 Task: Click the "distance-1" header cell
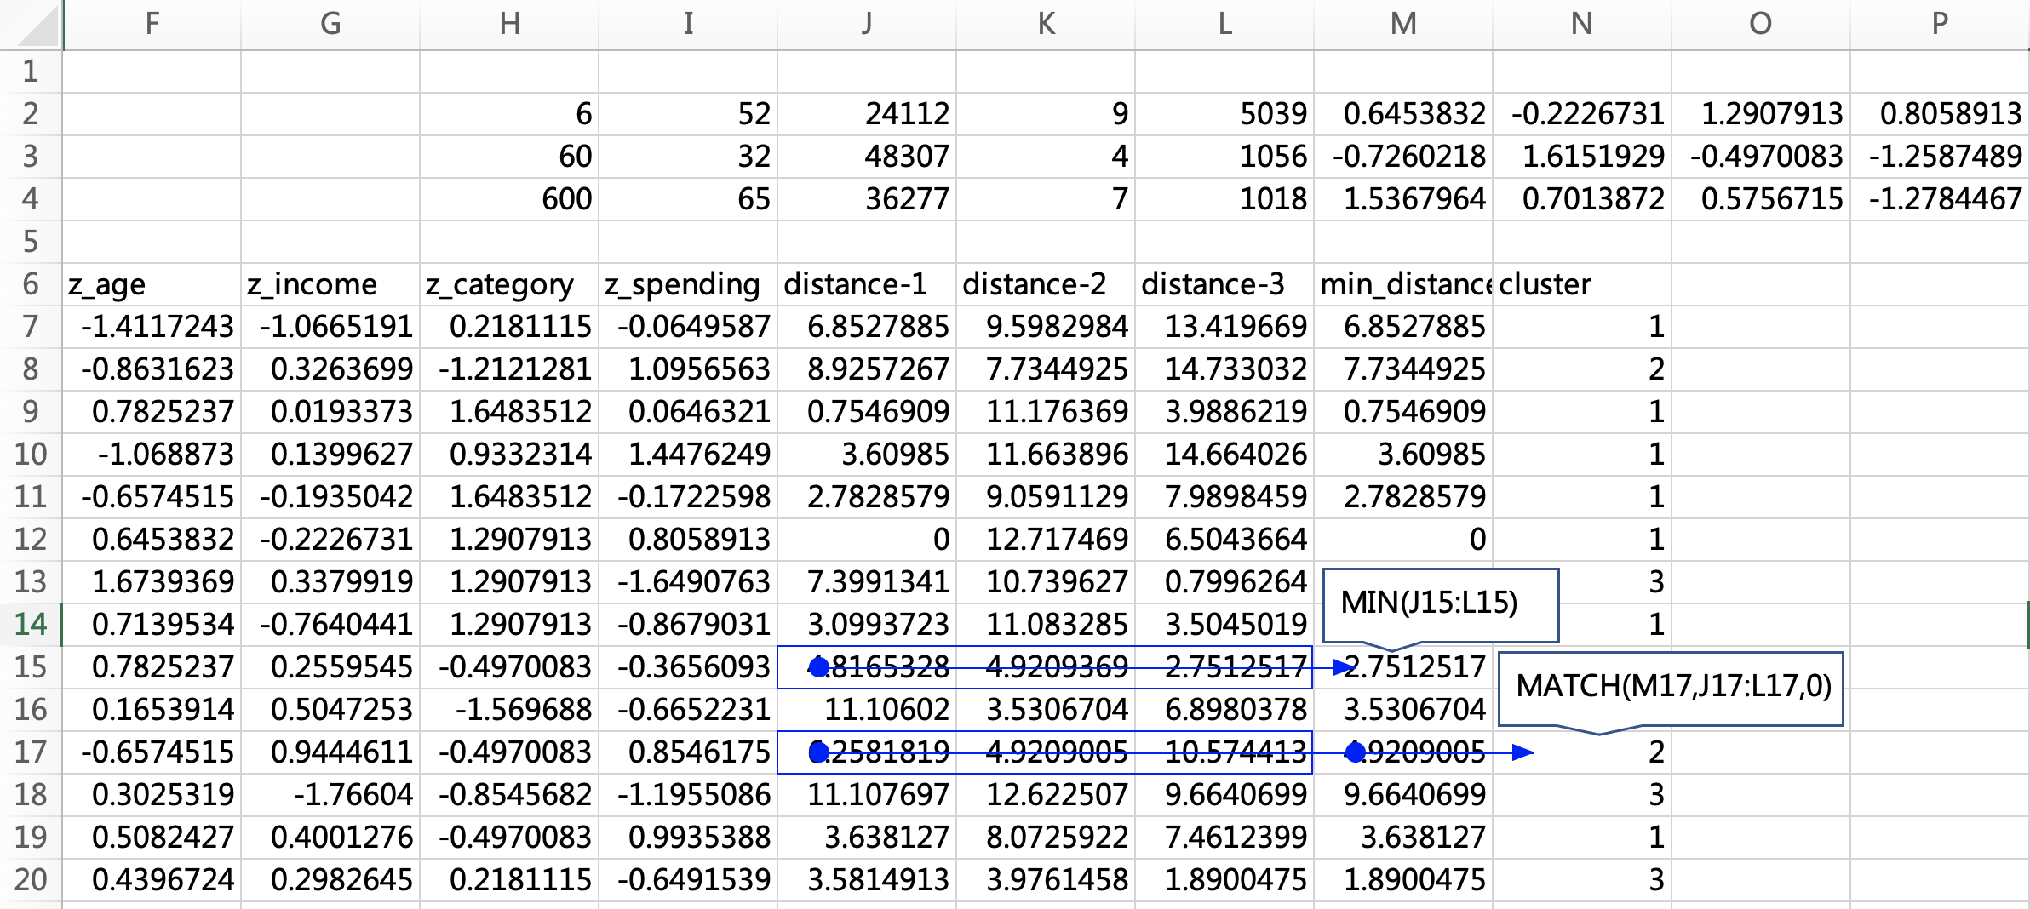pos(867,284)
